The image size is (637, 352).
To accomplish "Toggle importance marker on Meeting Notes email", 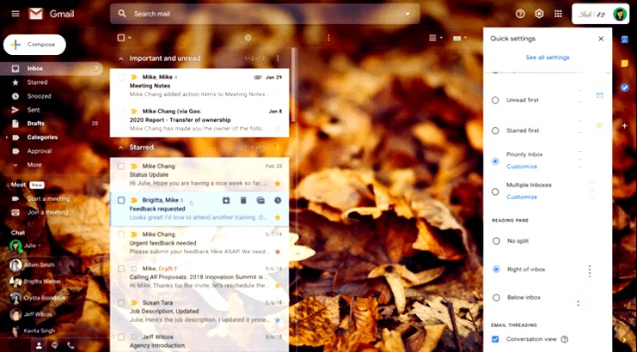I will [133, 77].
